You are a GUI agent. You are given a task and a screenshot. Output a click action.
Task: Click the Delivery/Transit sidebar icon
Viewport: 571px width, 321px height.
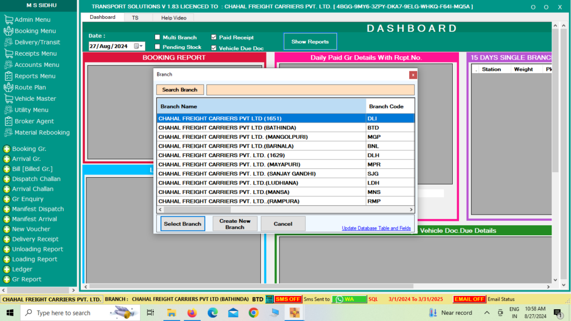point(8,42)
